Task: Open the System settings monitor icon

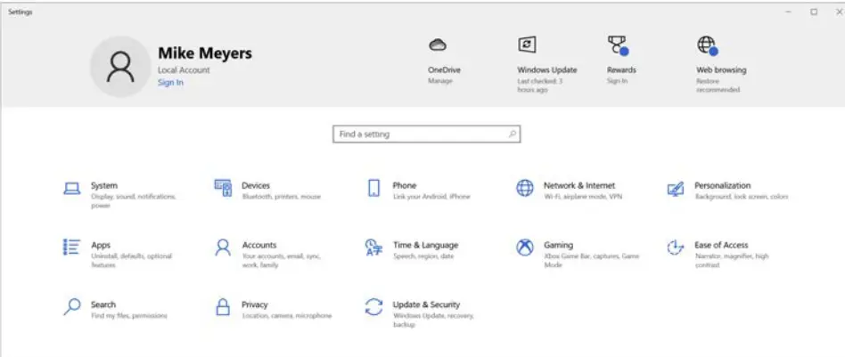Action: coord(72,189)
